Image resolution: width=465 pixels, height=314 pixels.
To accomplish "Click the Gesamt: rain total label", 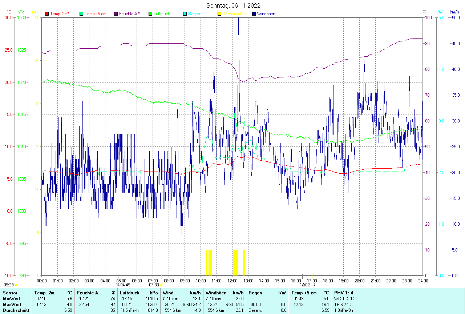I will pos(256,310).
